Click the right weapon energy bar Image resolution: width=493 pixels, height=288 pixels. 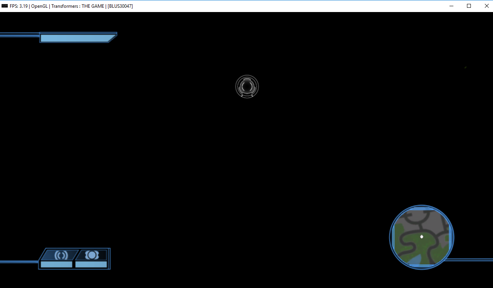click(x=91, y=264)
